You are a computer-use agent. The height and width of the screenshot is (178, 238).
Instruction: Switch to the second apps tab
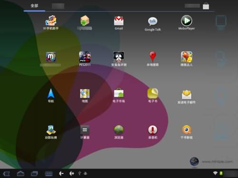click(58, 6)
